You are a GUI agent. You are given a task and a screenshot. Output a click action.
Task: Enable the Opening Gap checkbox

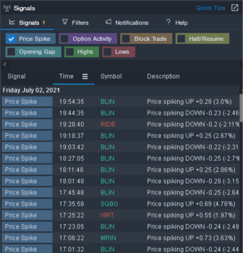coord(11,52)
